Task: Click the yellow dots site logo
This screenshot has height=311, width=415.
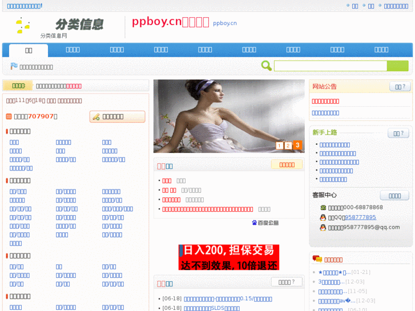Action: coord(23,26)
